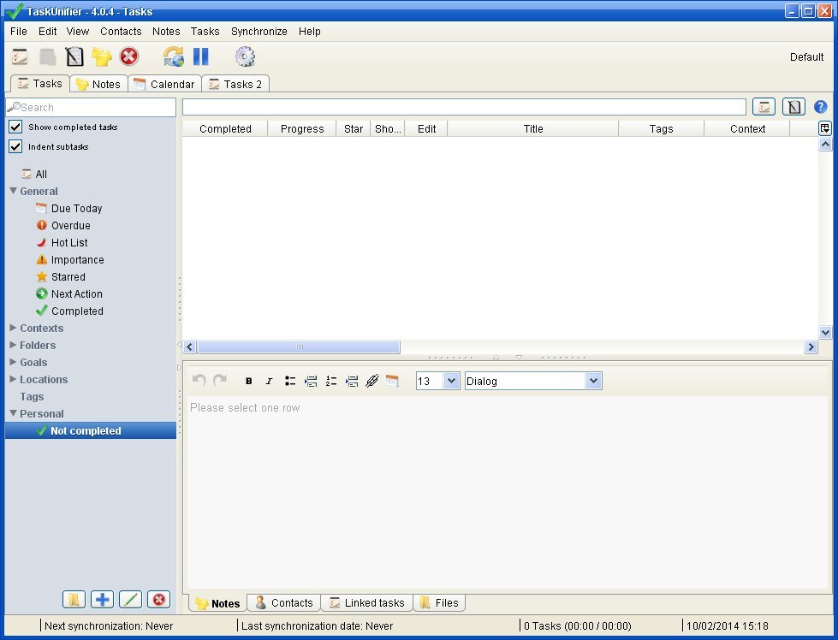Insert a numbered list in the note

[x=330, y=381]
